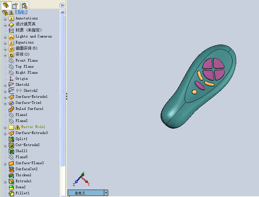Click the double-arrow expand panel button
The image size is (259, 197).
[62, 5]
